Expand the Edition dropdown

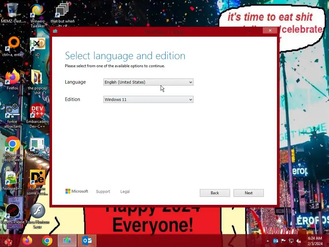click(x=148, y=100)
